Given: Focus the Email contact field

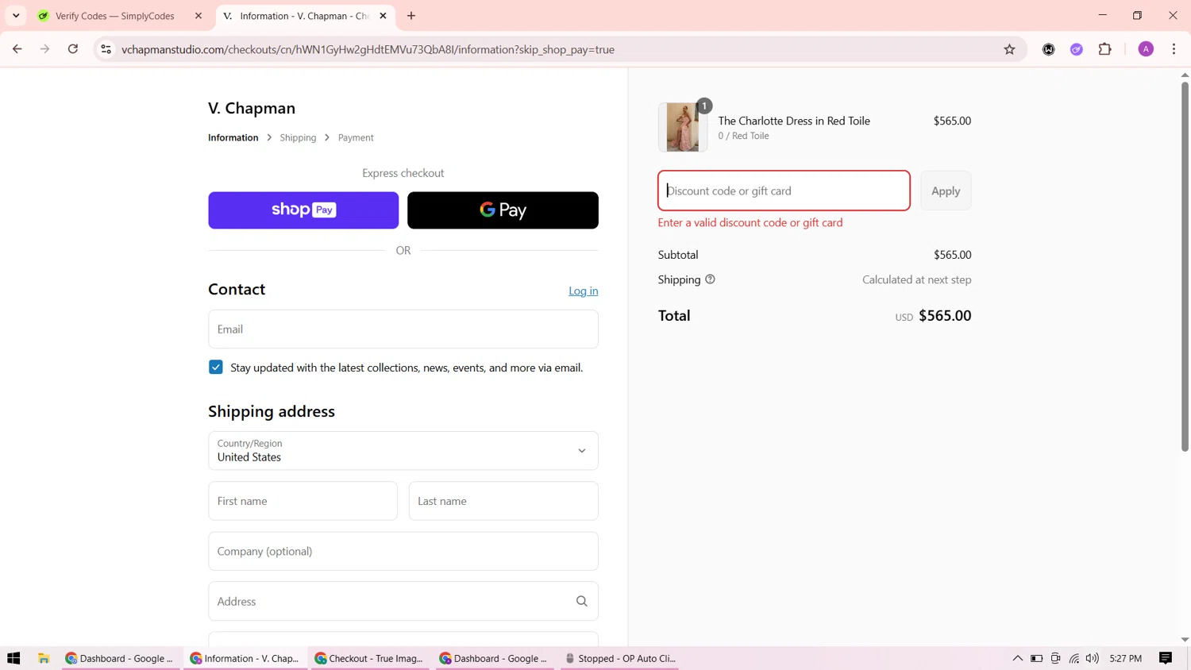Looking at the screenshot, I should [403, 329].
